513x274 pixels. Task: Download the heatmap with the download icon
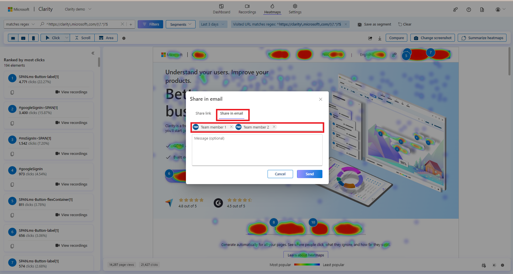[x=380, y=38]
